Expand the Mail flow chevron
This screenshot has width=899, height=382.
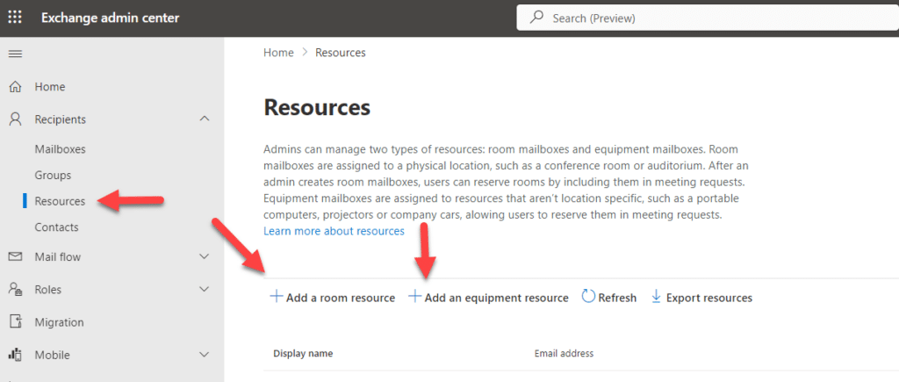[204, 257]
